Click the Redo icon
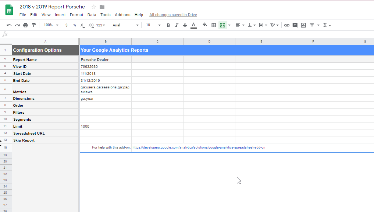Screen dimensions: 374x212 (x=17, y=25)
